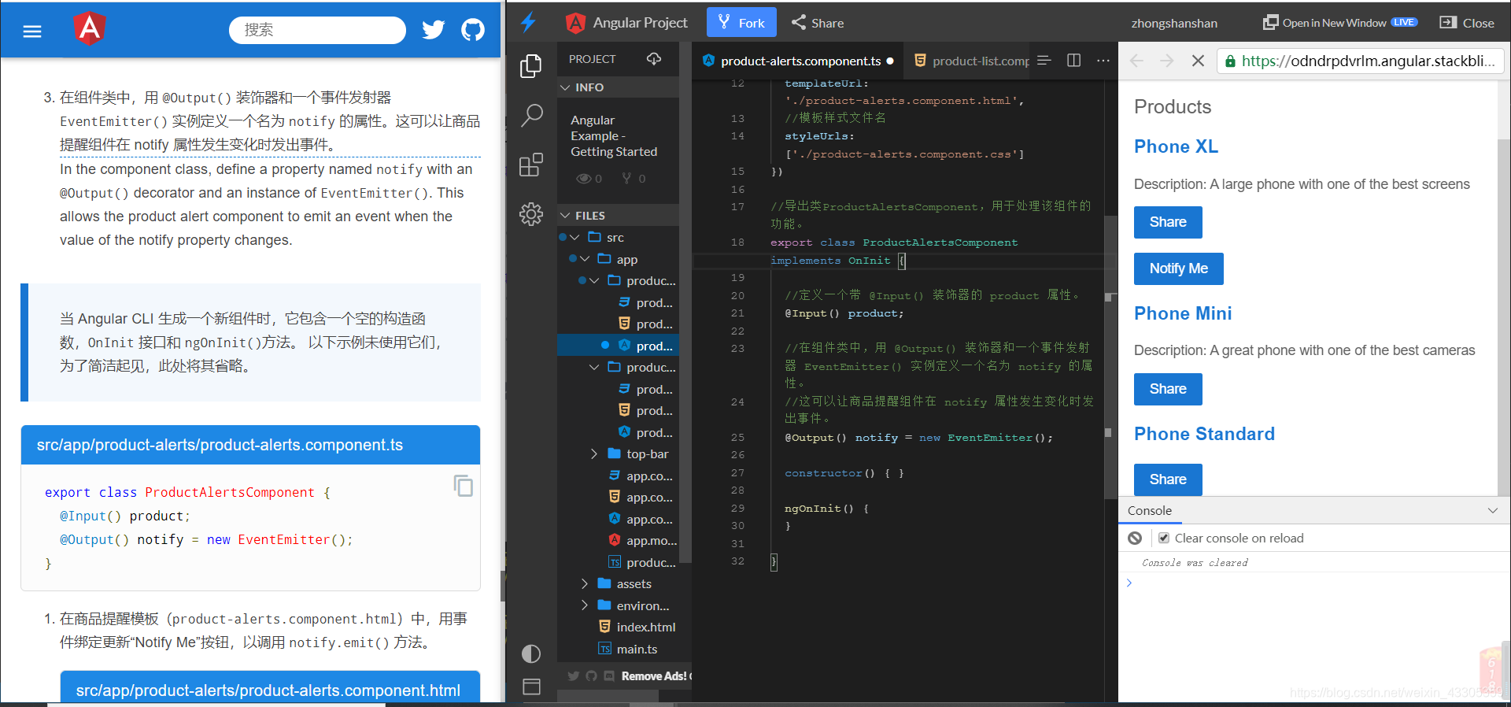Open the editor more actions ellipsis

(x=1103, y=61)
